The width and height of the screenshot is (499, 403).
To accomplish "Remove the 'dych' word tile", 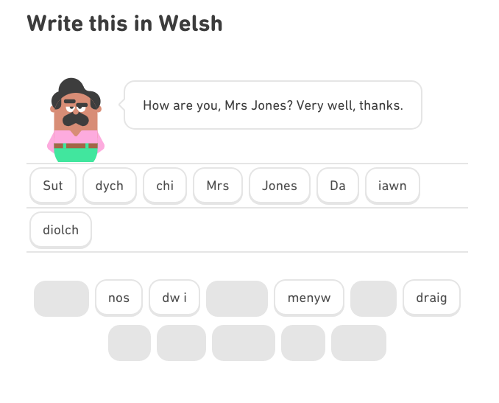I will pos(110,186).
